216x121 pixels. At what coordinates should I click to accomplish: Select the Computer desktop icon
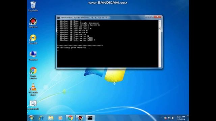33,56
